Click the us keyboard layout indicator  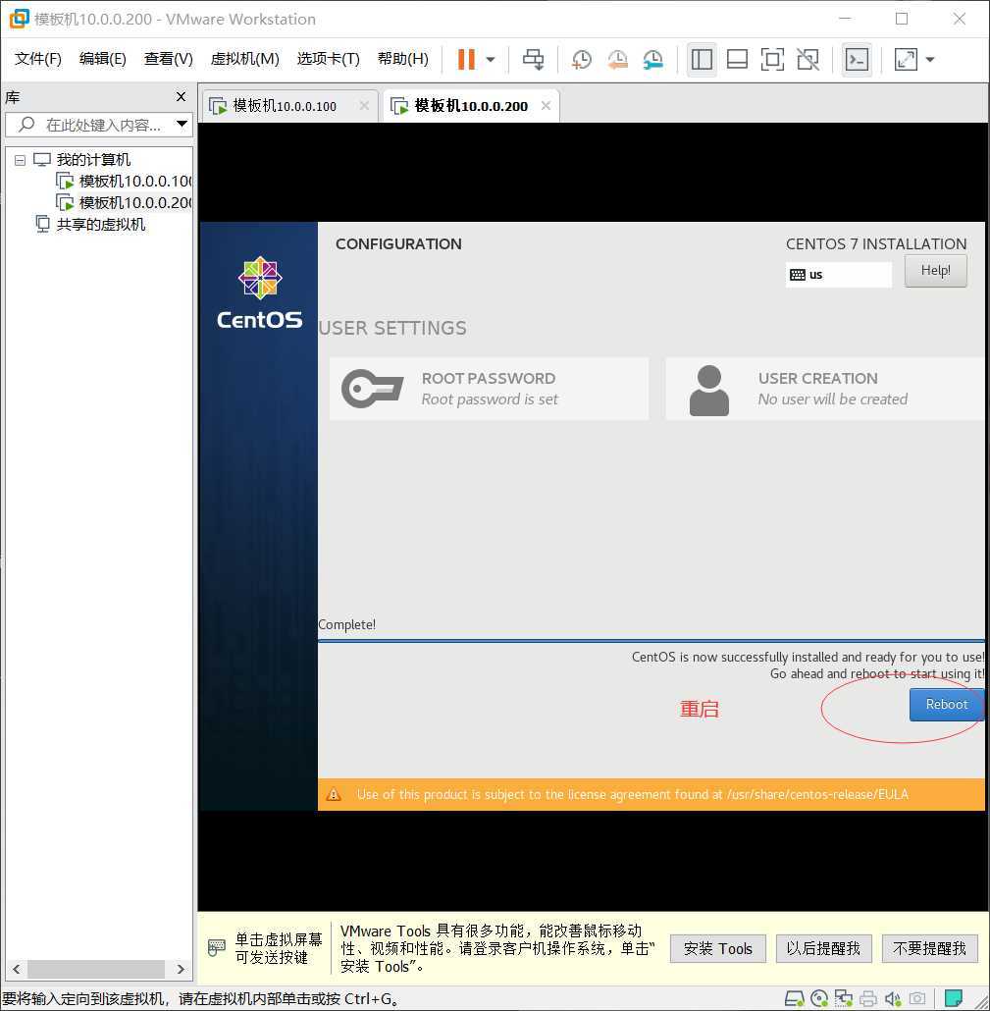[x=839, y=275]
